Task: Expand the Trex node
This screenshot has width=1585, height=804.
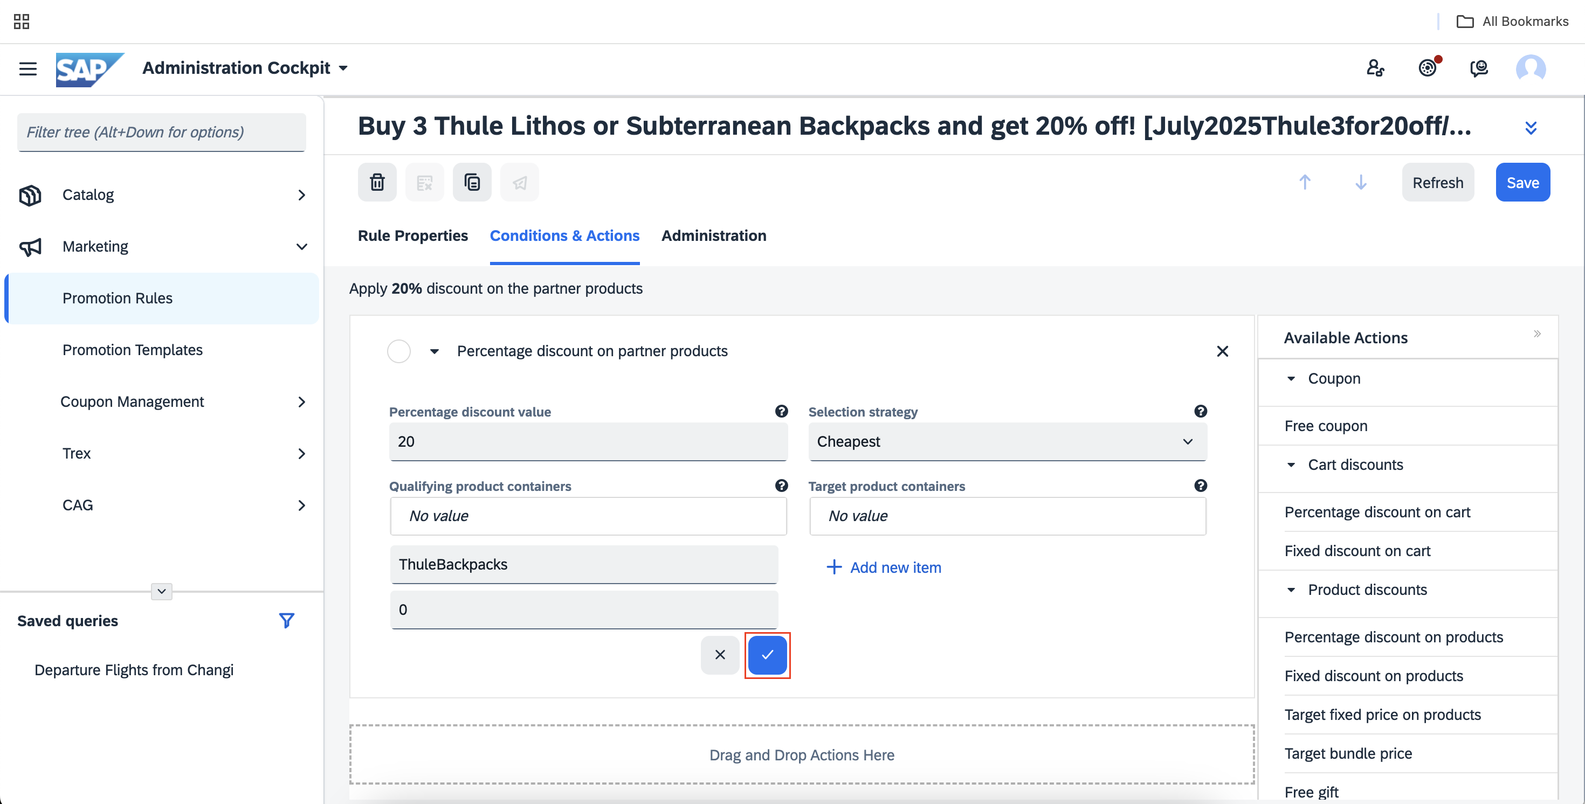Action: point(301,453)
